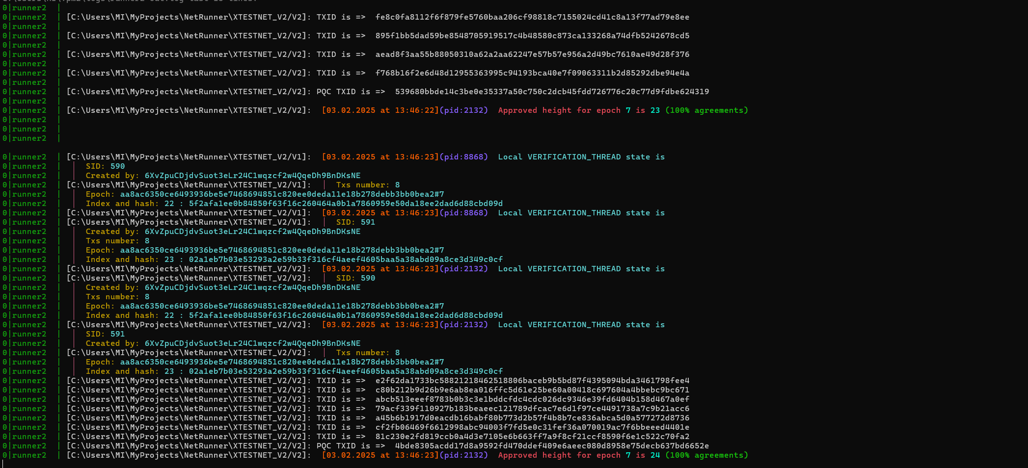This screenshot has height=468, width=1028.
Task: Click the TXID hash starting with 895f1bb5
Action: pos(532,36)
